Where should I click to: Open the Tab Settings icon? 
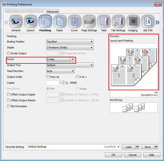(x=119, y=21)
